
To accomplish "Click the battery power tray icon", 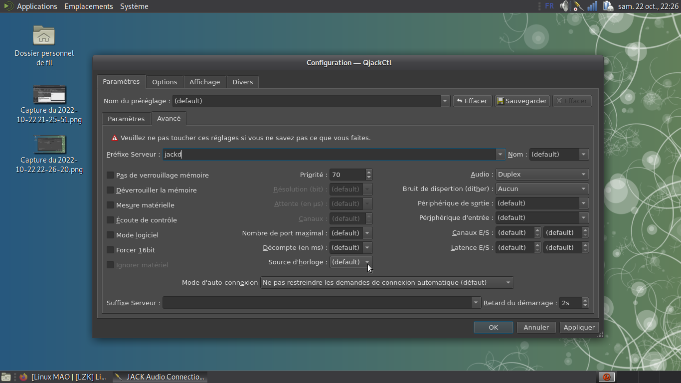I will pos(607,6).
